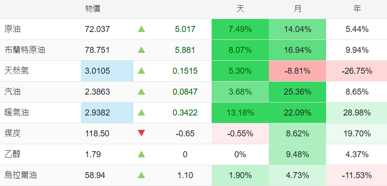Sort by the 年 column header
This screenshot has height=186, width=387.
point(357,9)
